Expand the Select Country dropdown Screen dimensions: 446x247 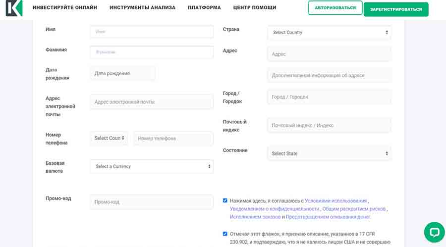pos(329,33)
